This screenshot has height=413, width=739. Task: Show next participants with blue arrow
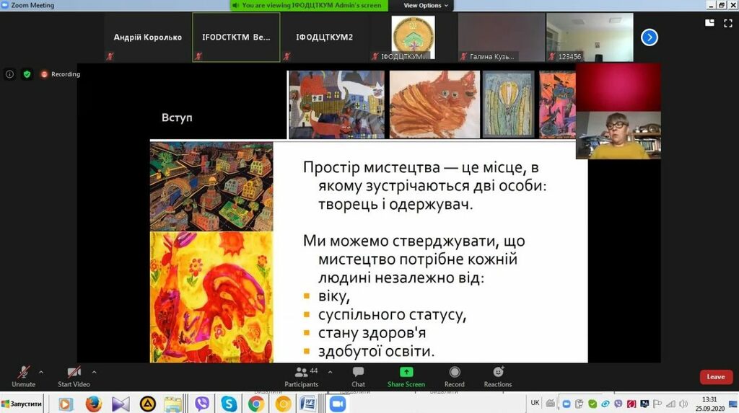click(650, 37)
